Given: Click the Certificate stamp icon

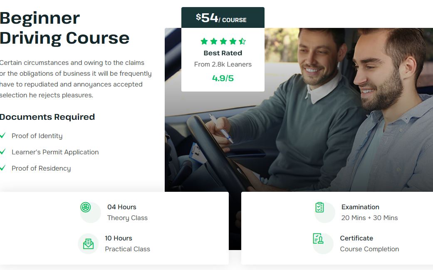Looking at the screenshot, I should click(318, 238).
